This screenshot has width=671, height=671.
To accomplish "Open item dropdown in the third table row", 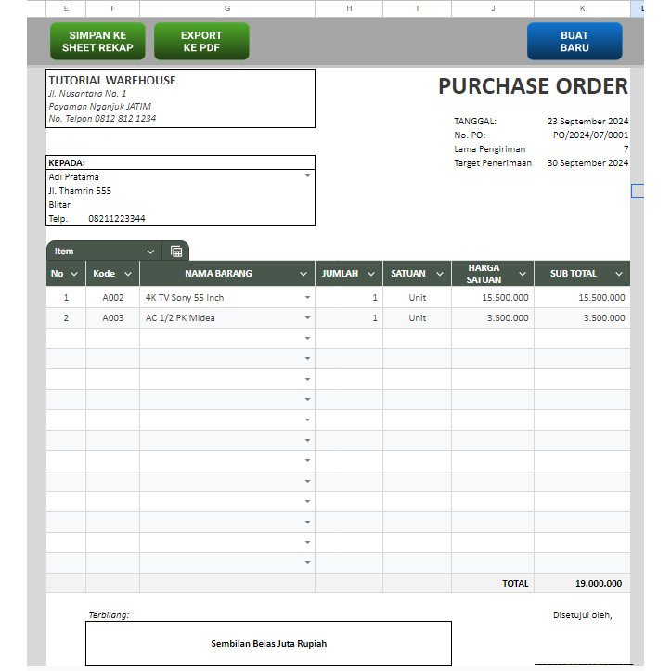I will (x=307, y=339).
